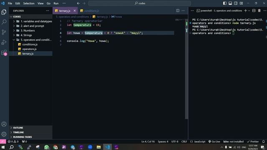Click the ports forwarded status indicator
The height and width of the screenshot is (150, 267).
point(24,142)
